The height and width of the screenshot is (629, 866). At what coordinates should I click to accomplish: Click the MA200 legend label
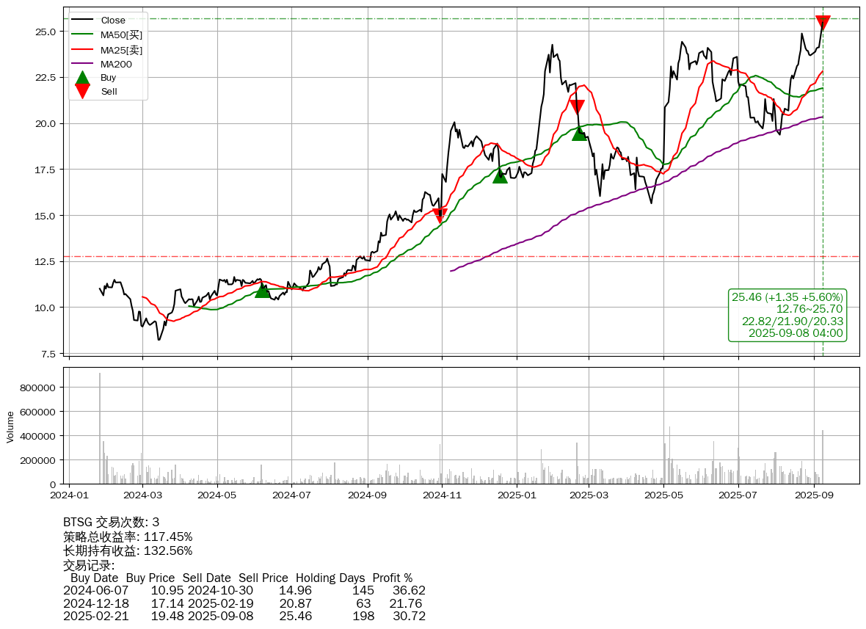[x=116, y=64]
